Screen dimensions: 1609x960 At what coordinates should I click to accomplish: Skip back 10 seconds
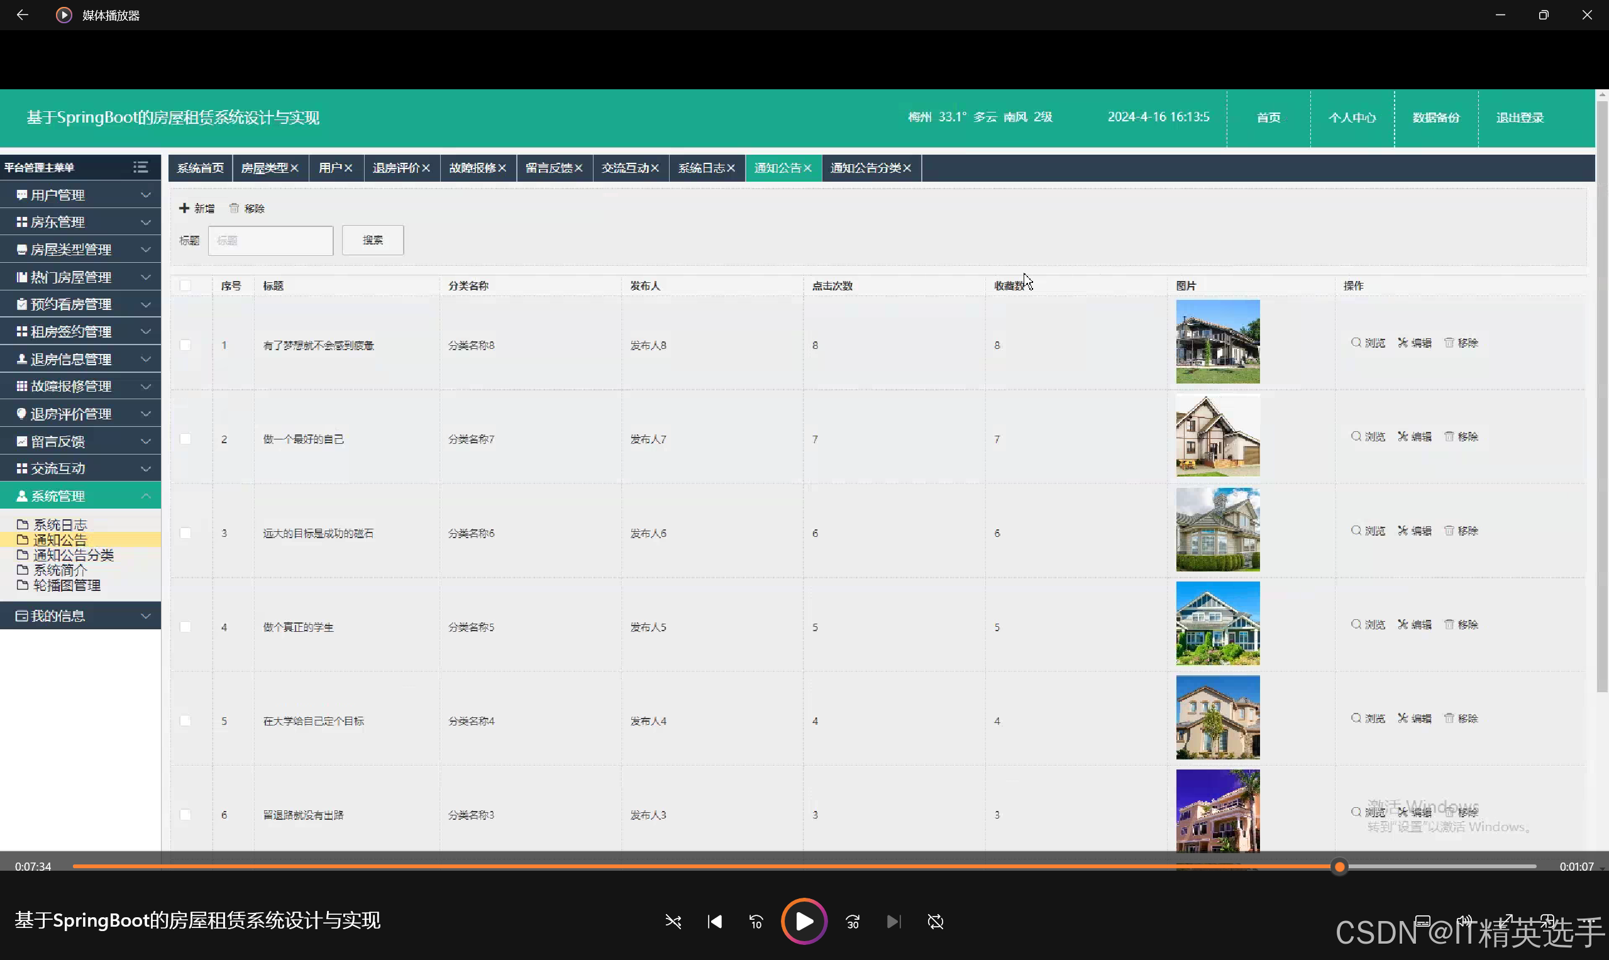tap(756, 921)
